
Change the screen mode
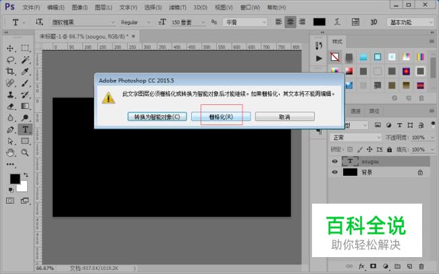[x=25, y=201]
